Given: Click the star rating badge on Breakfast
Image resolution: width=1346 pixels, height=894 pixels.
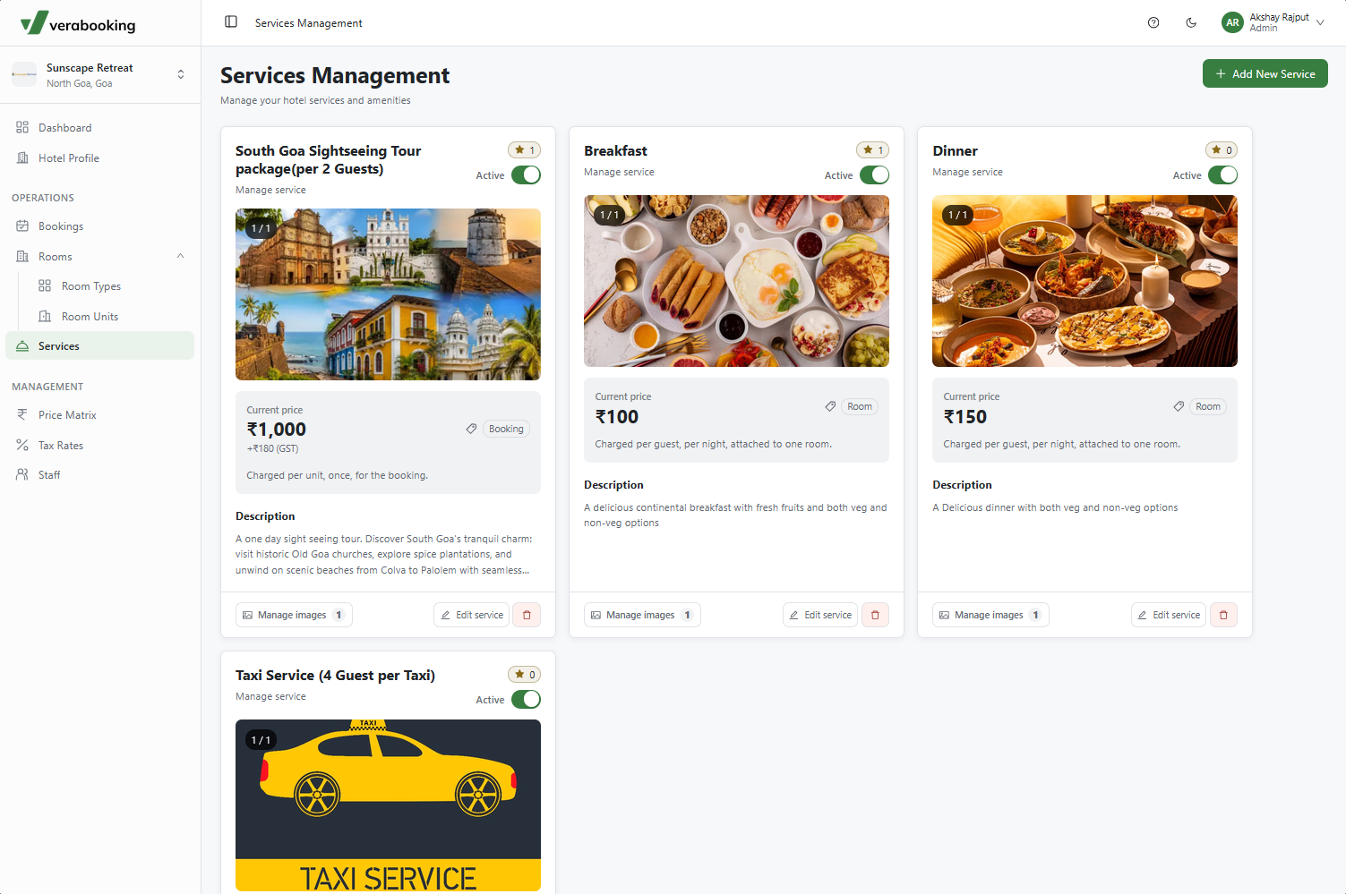Looking at the screenshot, I should (x=872, y=150).
